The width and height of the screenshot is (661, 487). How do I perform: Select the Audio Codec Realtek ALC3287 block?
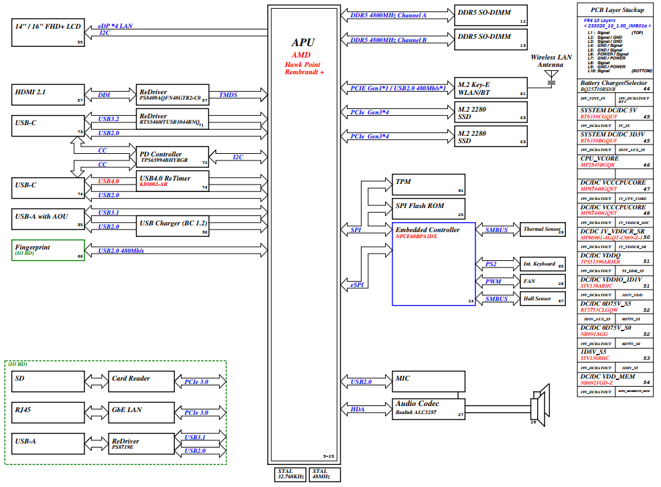coord(429,409)
